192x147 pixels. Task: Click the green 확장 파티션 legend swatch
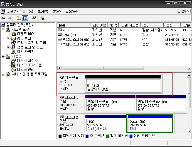107,136
